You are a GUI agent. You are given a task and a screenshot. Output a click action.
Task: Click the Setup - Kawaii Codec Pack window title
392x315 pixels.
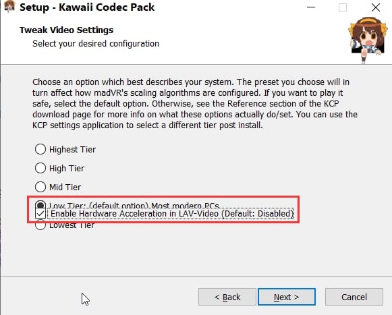tap(87, 7)
